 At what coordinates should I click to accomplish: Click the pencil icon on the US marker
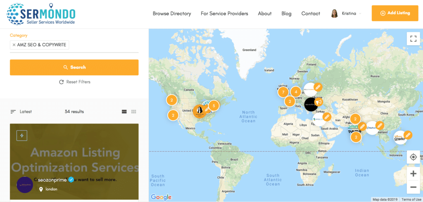[x=207, y=109]
